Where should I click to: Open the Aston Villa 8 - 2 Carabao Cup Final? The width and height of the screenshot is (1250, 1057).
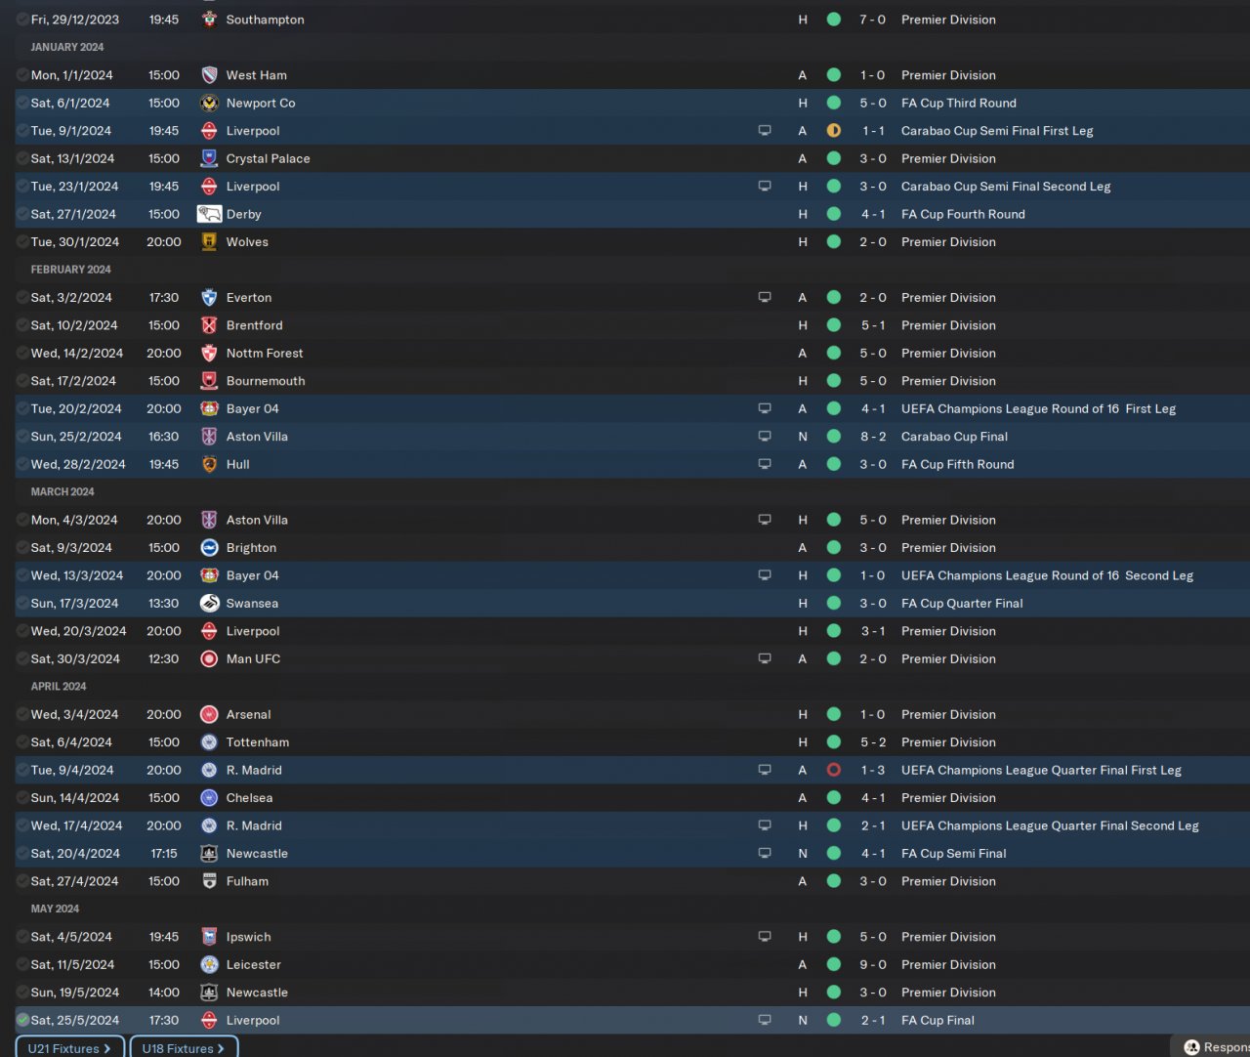pyautogui.click(x=873, y=437)
